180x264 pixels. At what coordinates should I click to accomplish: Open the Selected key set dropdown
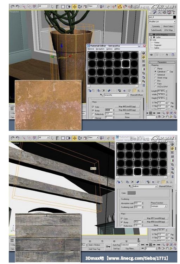(130, 245)
